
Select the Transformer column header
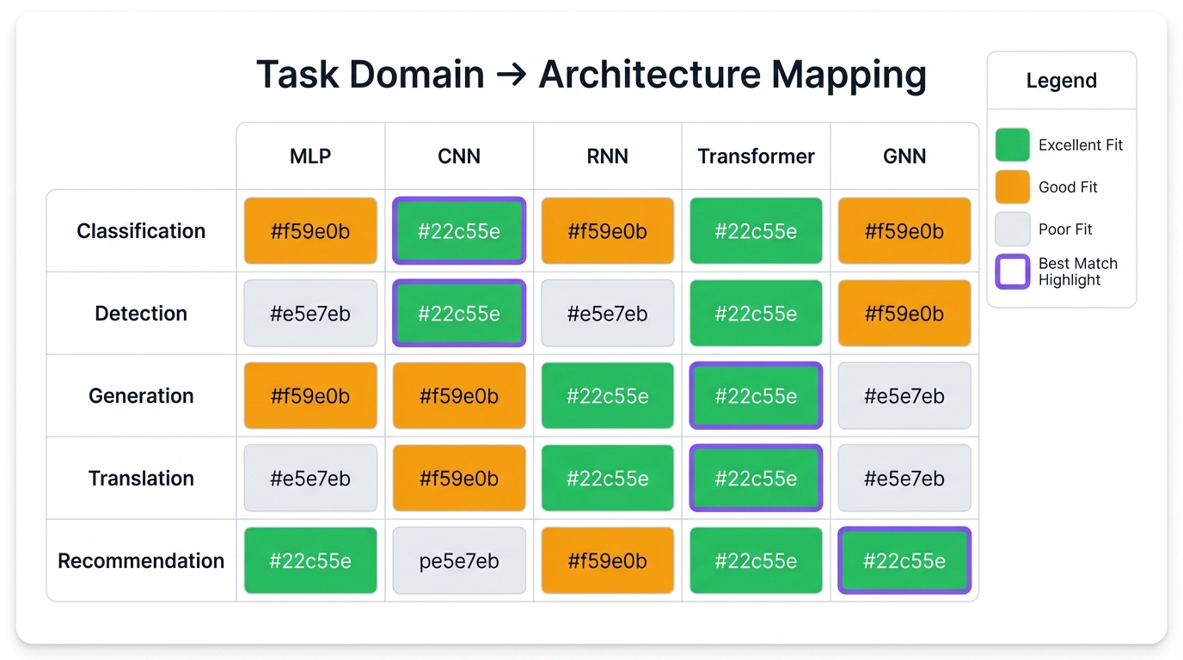755,156
